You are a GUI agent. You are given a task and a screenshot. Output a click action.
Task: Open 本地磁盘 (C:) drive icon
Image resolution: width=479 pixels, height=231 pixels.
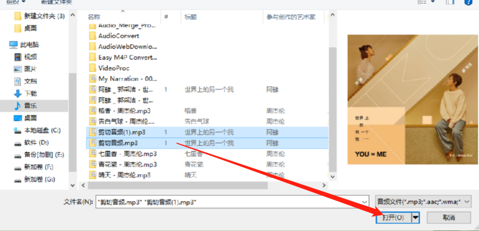coord(18,130)
